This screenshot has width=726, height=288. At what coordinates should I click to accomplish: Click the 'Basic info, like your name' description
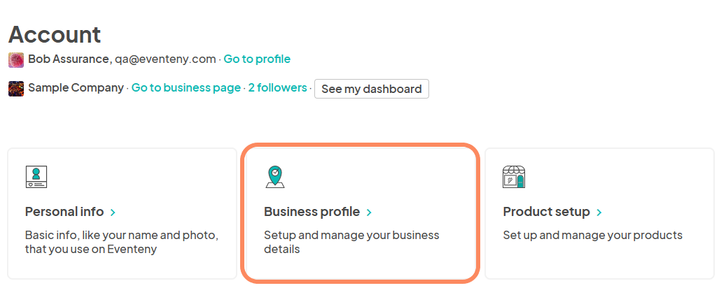click(x=122, y=242)
